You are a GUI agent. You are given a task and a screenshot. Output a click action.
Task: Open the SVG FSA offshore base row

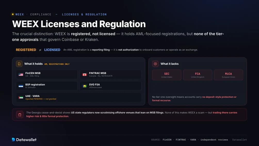point(110,86)
